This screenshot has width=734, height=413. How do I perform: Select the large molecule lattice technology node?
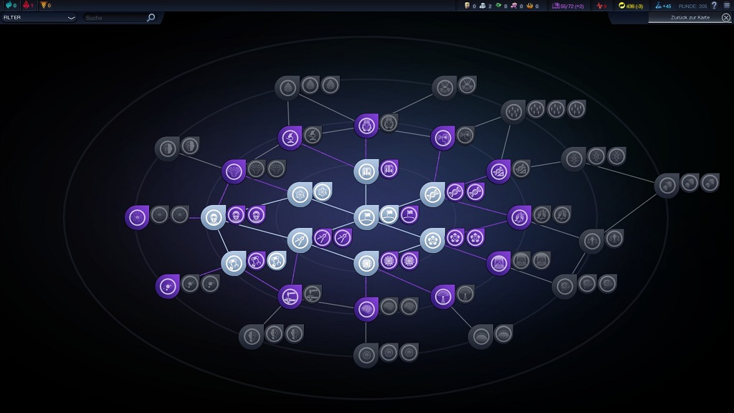point(300,194)
